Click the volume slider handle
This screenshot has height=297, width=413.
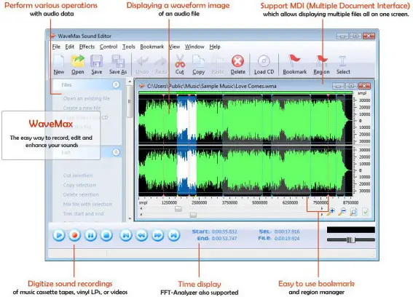click(350, 240)
